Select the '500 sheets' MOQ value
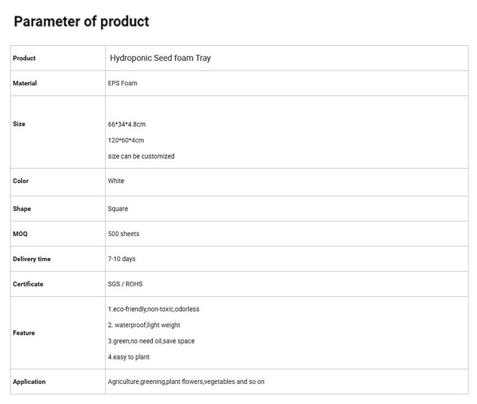The width and height of the screenshot is (477, 404). (x=123, y=234)
